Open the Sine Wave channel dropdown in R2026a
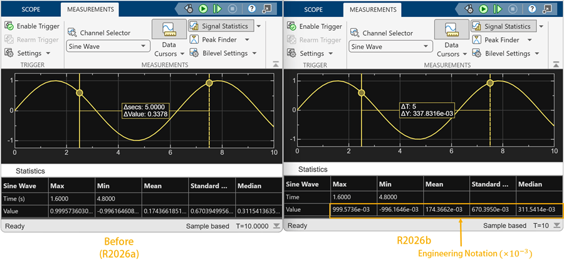 pyautogui.click(x=108, y=46)
